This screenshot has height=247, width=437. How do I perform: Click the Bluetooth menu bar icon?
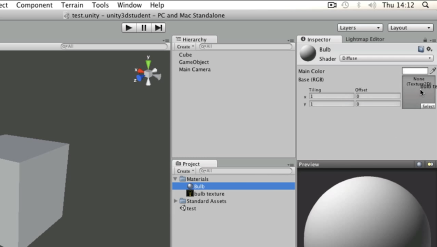359,5
